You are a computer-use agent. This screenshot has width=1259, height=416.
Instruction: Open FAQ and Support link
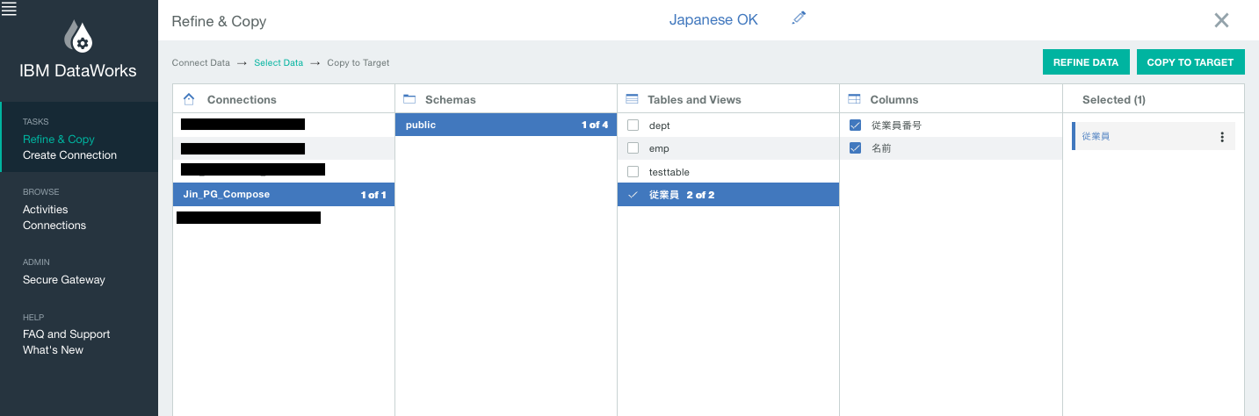coord(67,334)
